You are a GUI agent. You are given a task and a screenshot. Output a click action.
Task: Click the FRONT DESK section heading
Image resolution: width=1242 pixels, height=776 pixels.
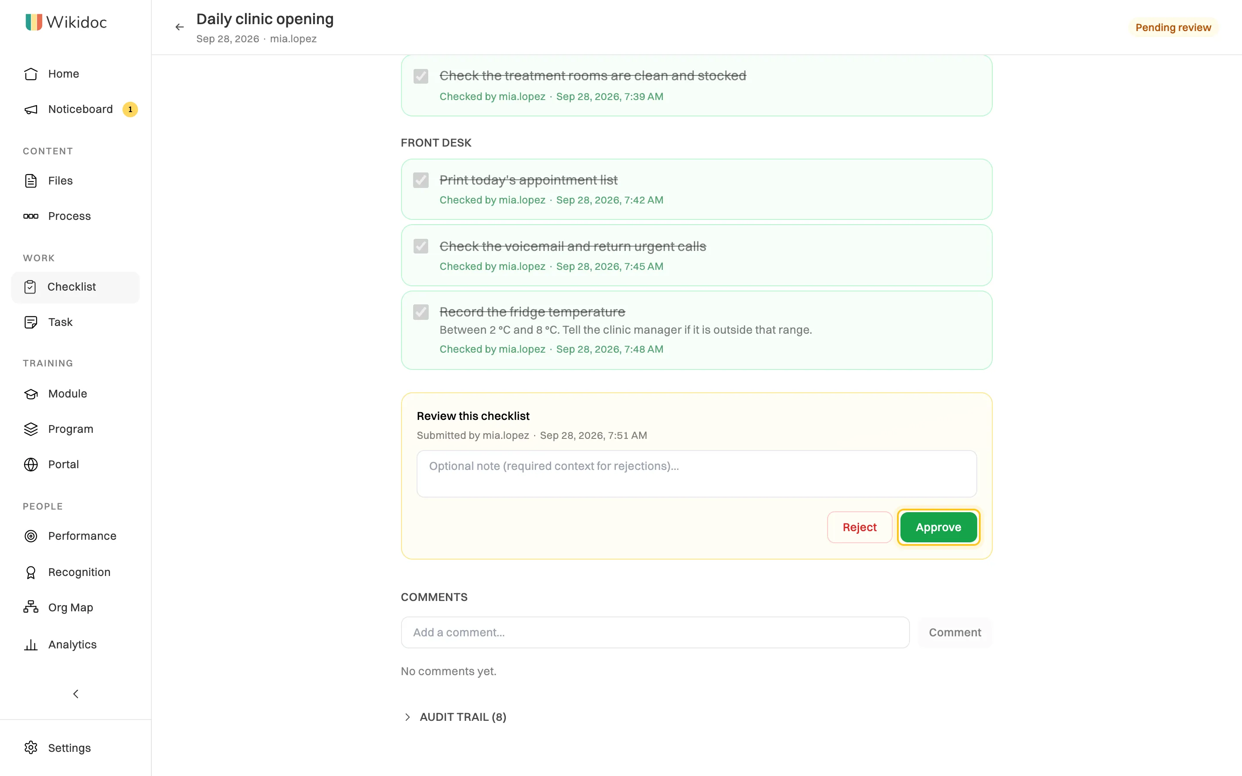click(x=436, y=143)
